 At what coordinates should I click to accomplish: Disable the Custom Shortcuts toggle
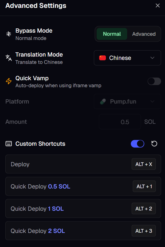(138, 144)
